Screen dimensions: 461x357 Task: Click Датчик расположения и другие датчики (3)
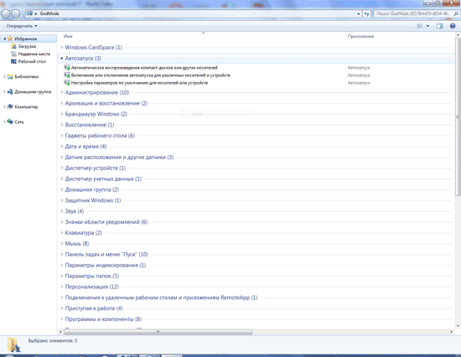point(119,158)
